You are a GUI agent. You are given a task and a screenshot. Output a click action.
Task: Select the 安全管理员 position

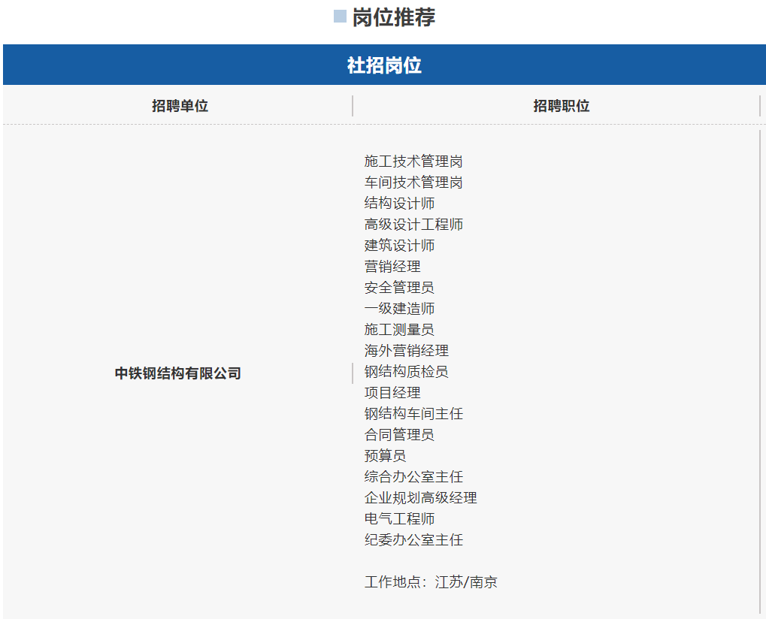click(x=399, y=287)
